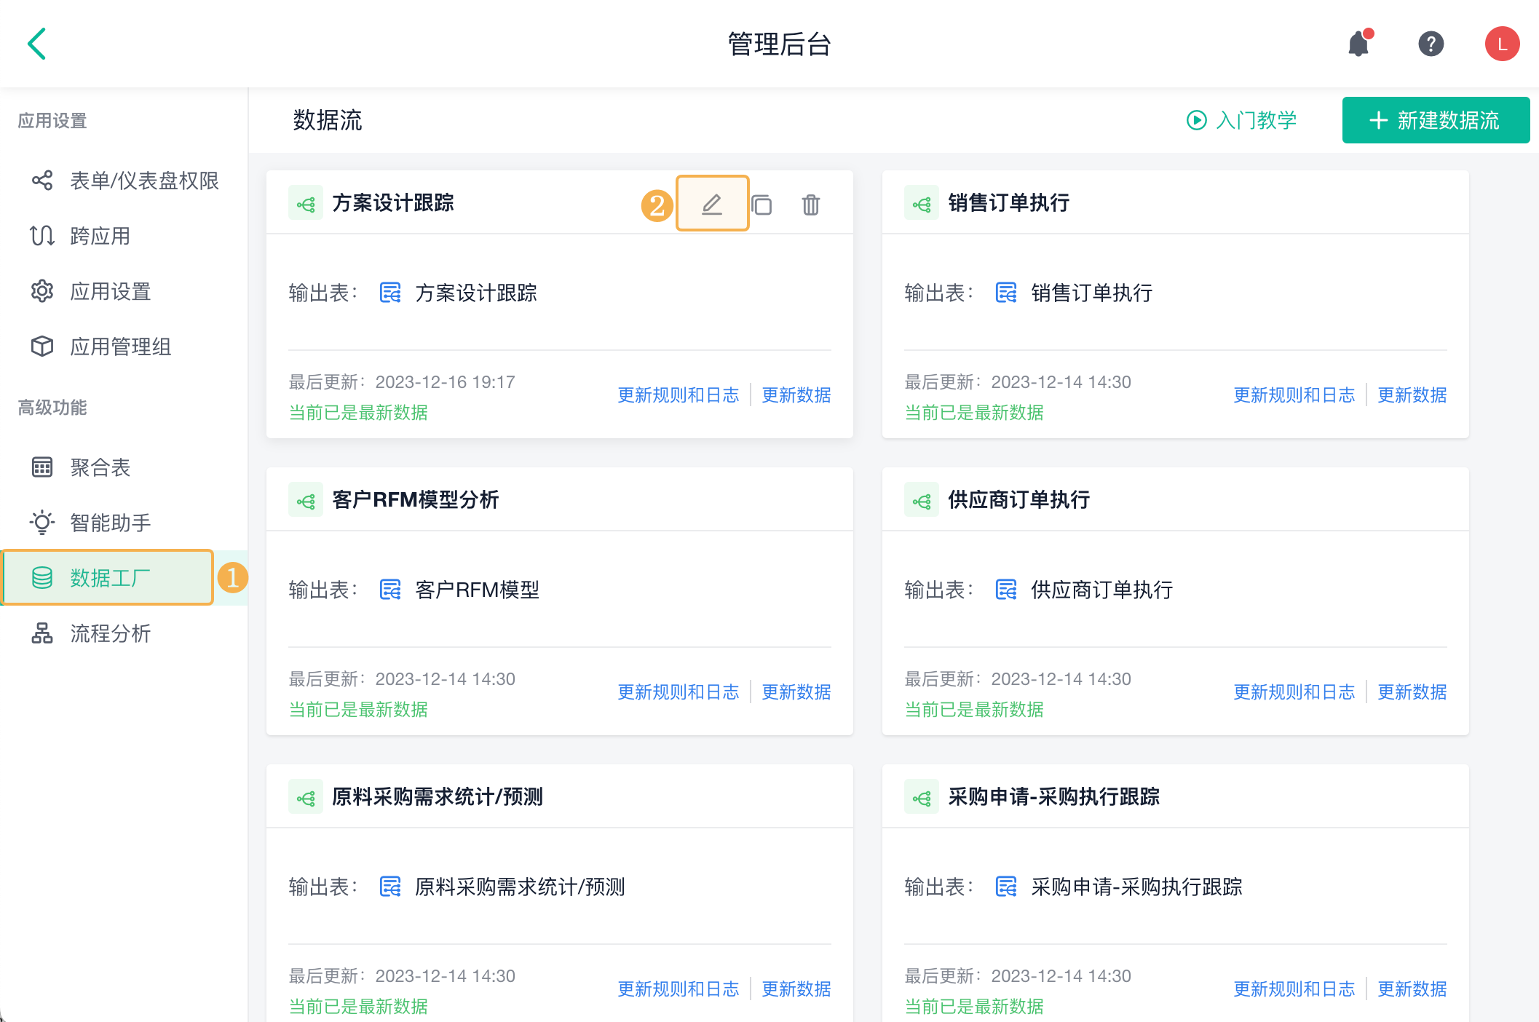Image resolution: width=1539 pixels, height=1022 pixels.
Task: Click the 原料采购需求统计/预测 card title
Action: tap(438, 797)
